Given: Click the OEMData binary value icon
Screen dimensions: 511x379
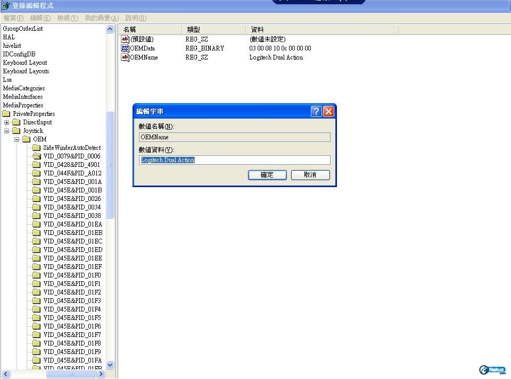Looking at the screenshot, I should 125,48.
